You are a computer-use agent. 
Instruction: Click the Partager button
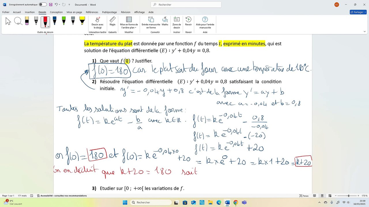point(358,12)
